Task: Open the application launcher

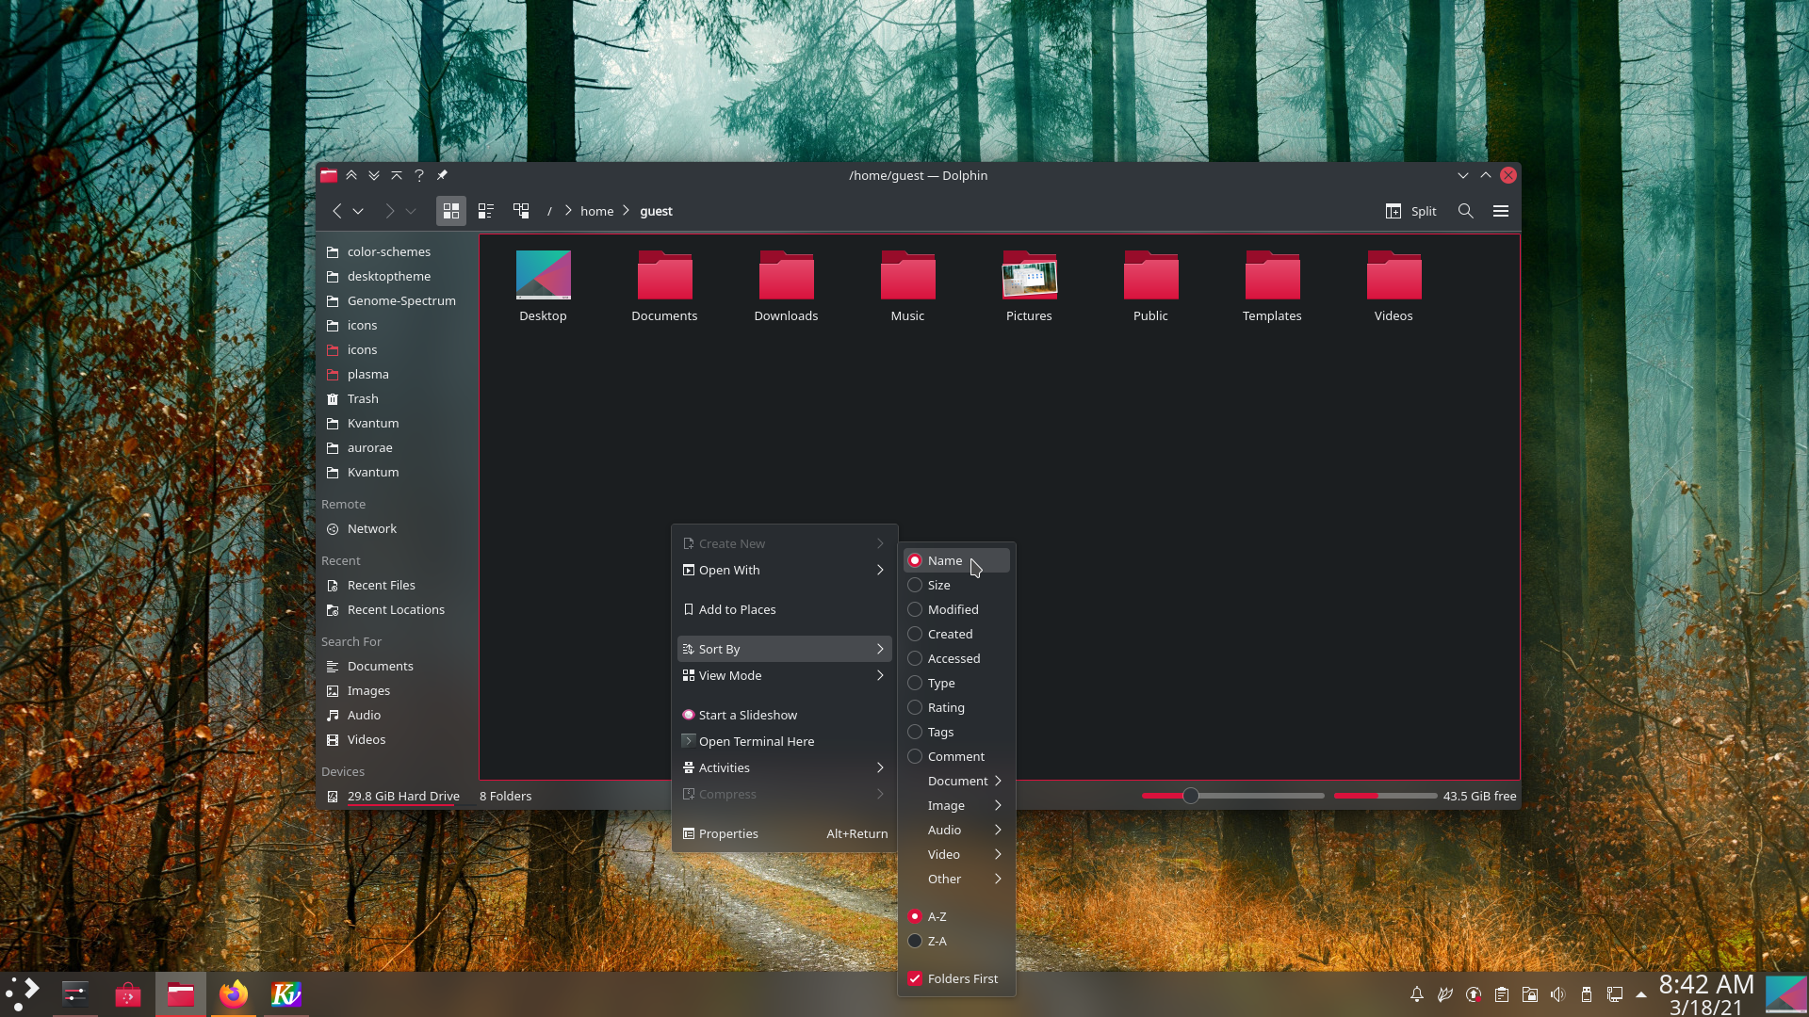Action: [x=24, y=994]
